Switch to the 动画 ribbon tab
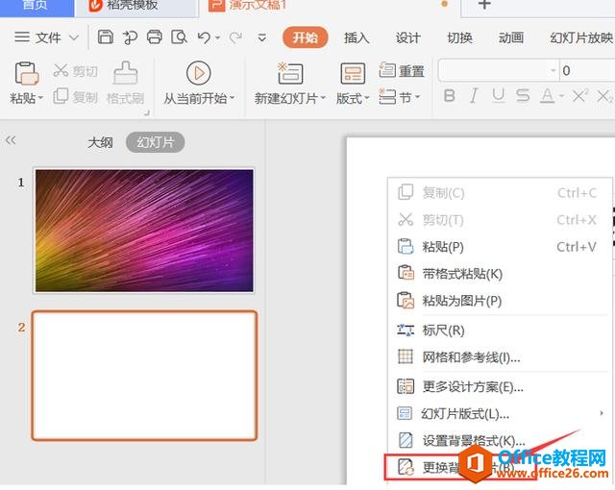 (511, 37)
